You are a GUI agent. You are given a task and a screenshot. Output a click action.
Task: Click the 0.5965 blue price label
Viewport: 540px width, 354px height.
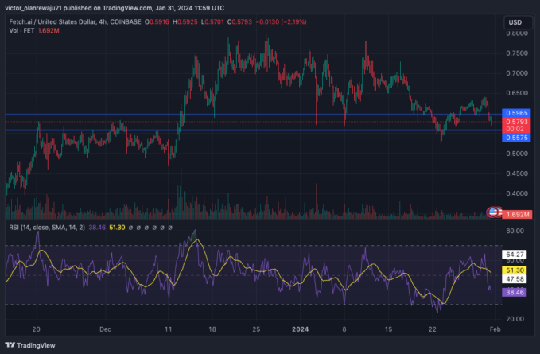(x=516, y=114)
